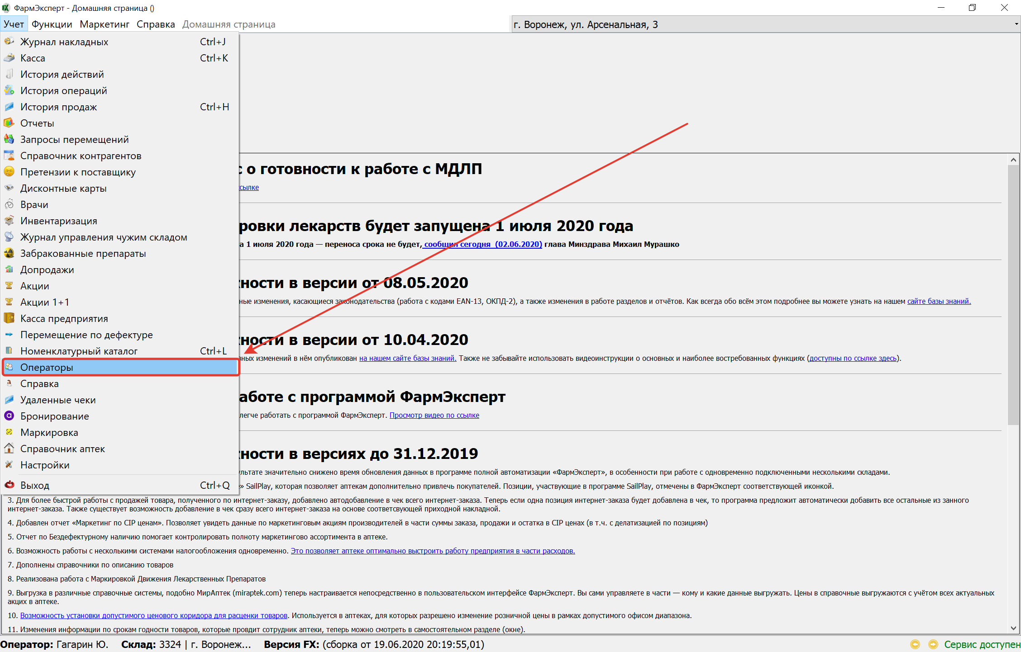
Task: Open the Учет menu
Action: (14, 24)
